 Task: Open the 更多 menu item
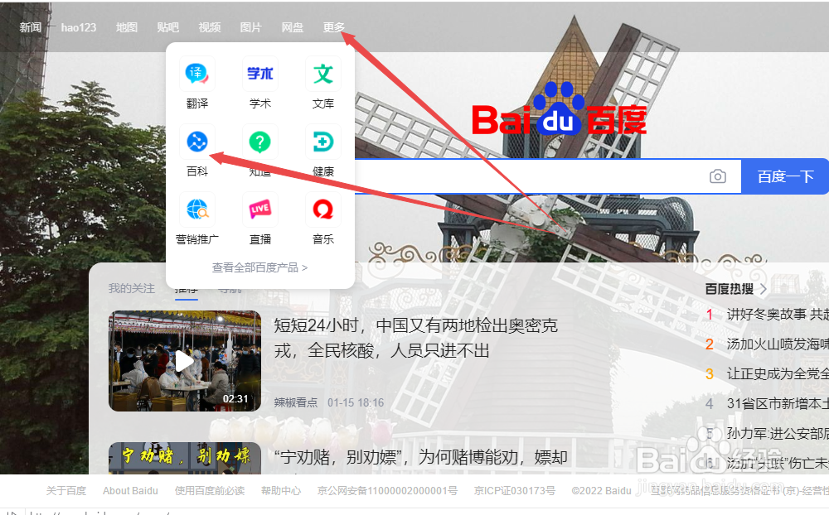pos(333,27)
